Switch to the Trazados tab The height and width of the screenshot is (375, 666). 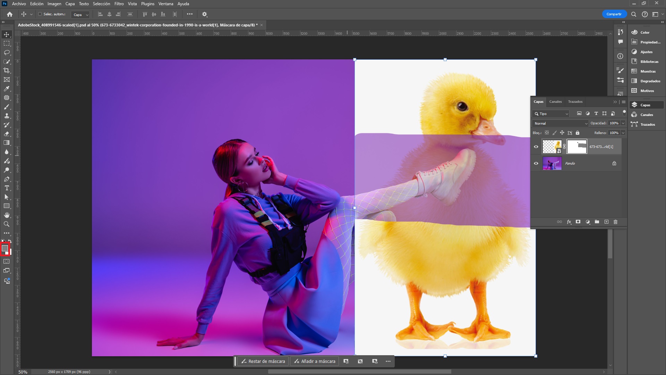point(575,102)
